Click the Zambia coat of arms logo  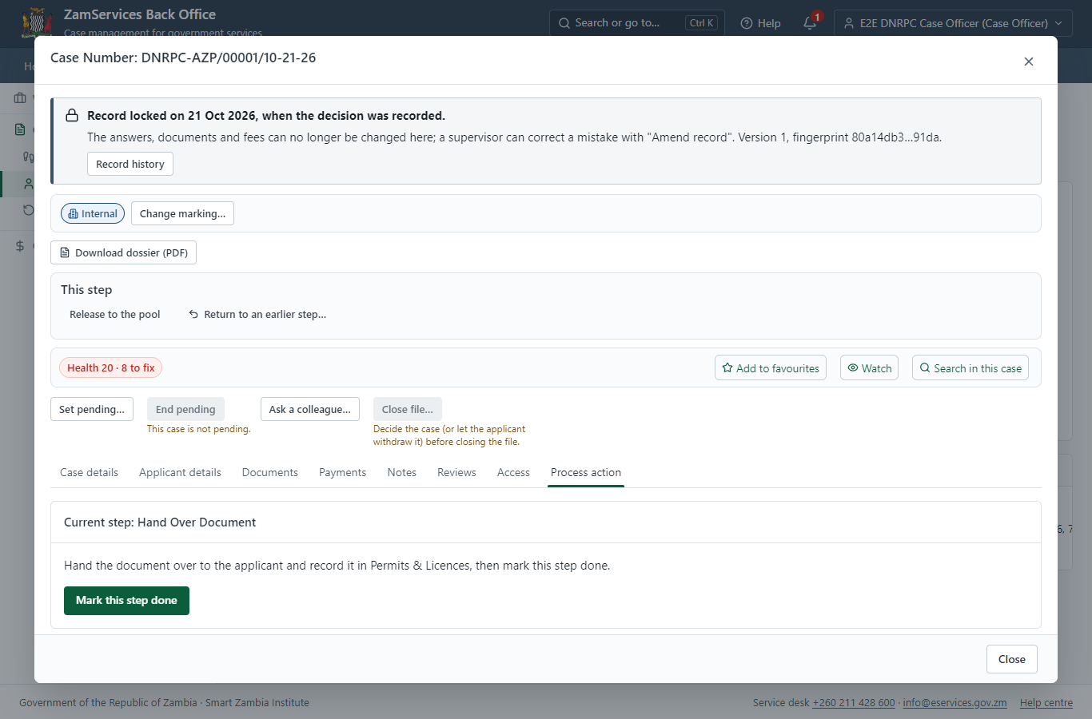[x=37, y=23]
